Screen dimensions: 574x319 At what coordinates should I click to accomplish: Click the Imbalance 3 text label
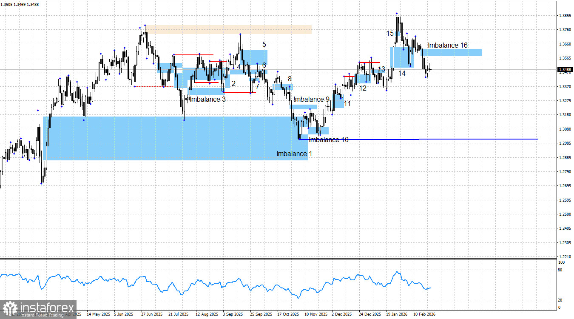[x=208, y=99]
